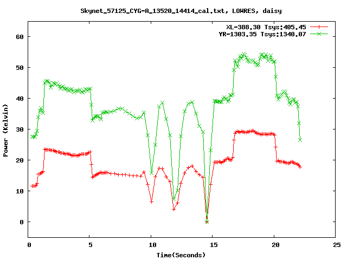Click the 60 tick on the y-axis
347x260 pixels.
coord(20,37)
